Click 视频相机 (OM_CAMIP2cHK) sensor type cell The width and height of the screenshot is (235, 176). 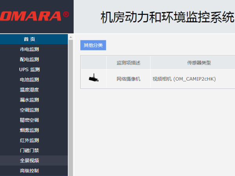[x=184, y=79]
